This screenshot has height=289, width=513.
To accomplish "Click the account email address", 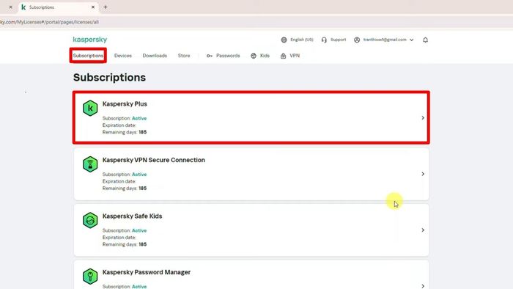I will point(385,40).
